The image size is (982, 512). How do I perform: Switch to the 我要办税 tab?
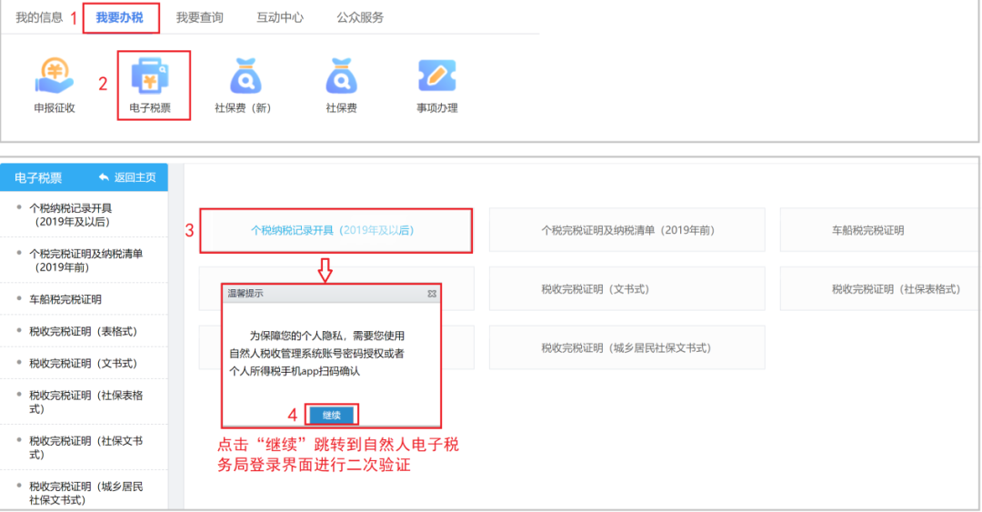120,17
